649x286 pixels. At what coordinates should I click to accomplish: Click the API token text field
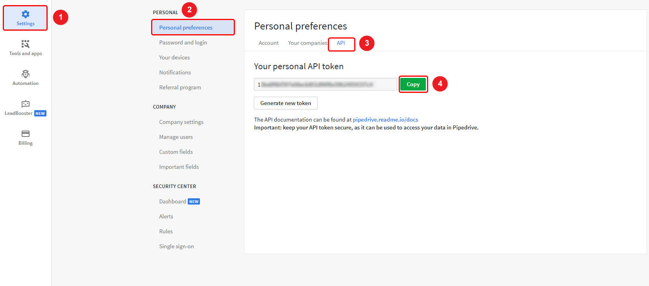point(325,84)
